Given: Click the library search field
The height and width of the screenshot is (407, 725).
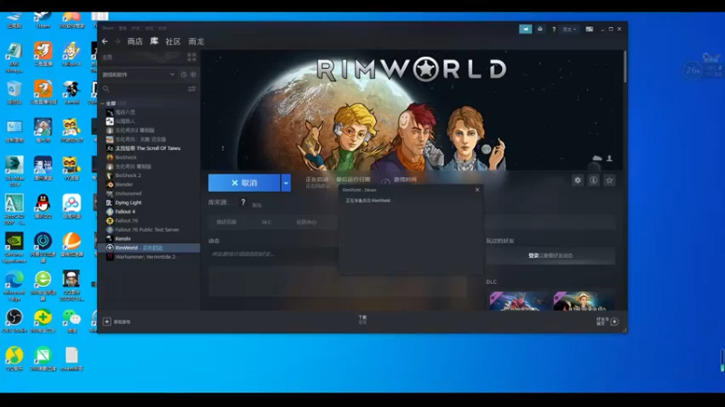Looking at the screenshot, I should tap(143, 89).
